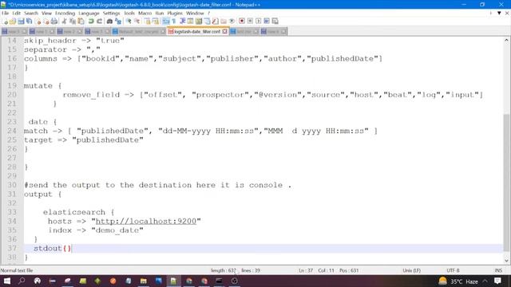511x287 pixels.
Task: Open Folder as Workspace toolbar icon
Action: click(x=224, y=22)
